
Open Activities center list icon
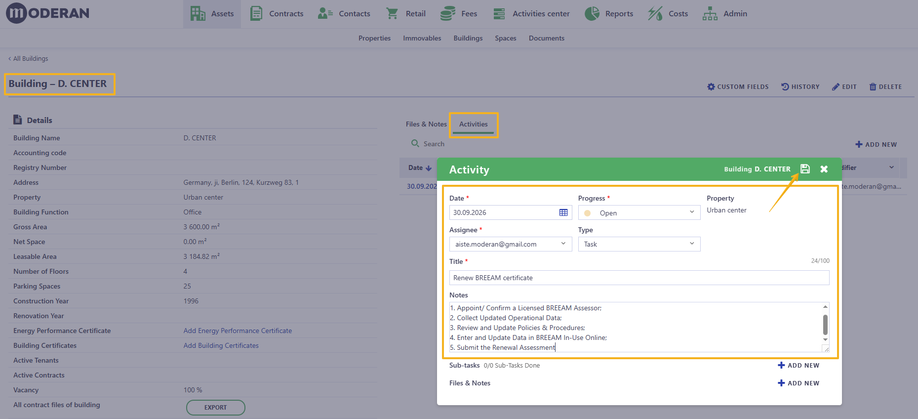point(499,13)
